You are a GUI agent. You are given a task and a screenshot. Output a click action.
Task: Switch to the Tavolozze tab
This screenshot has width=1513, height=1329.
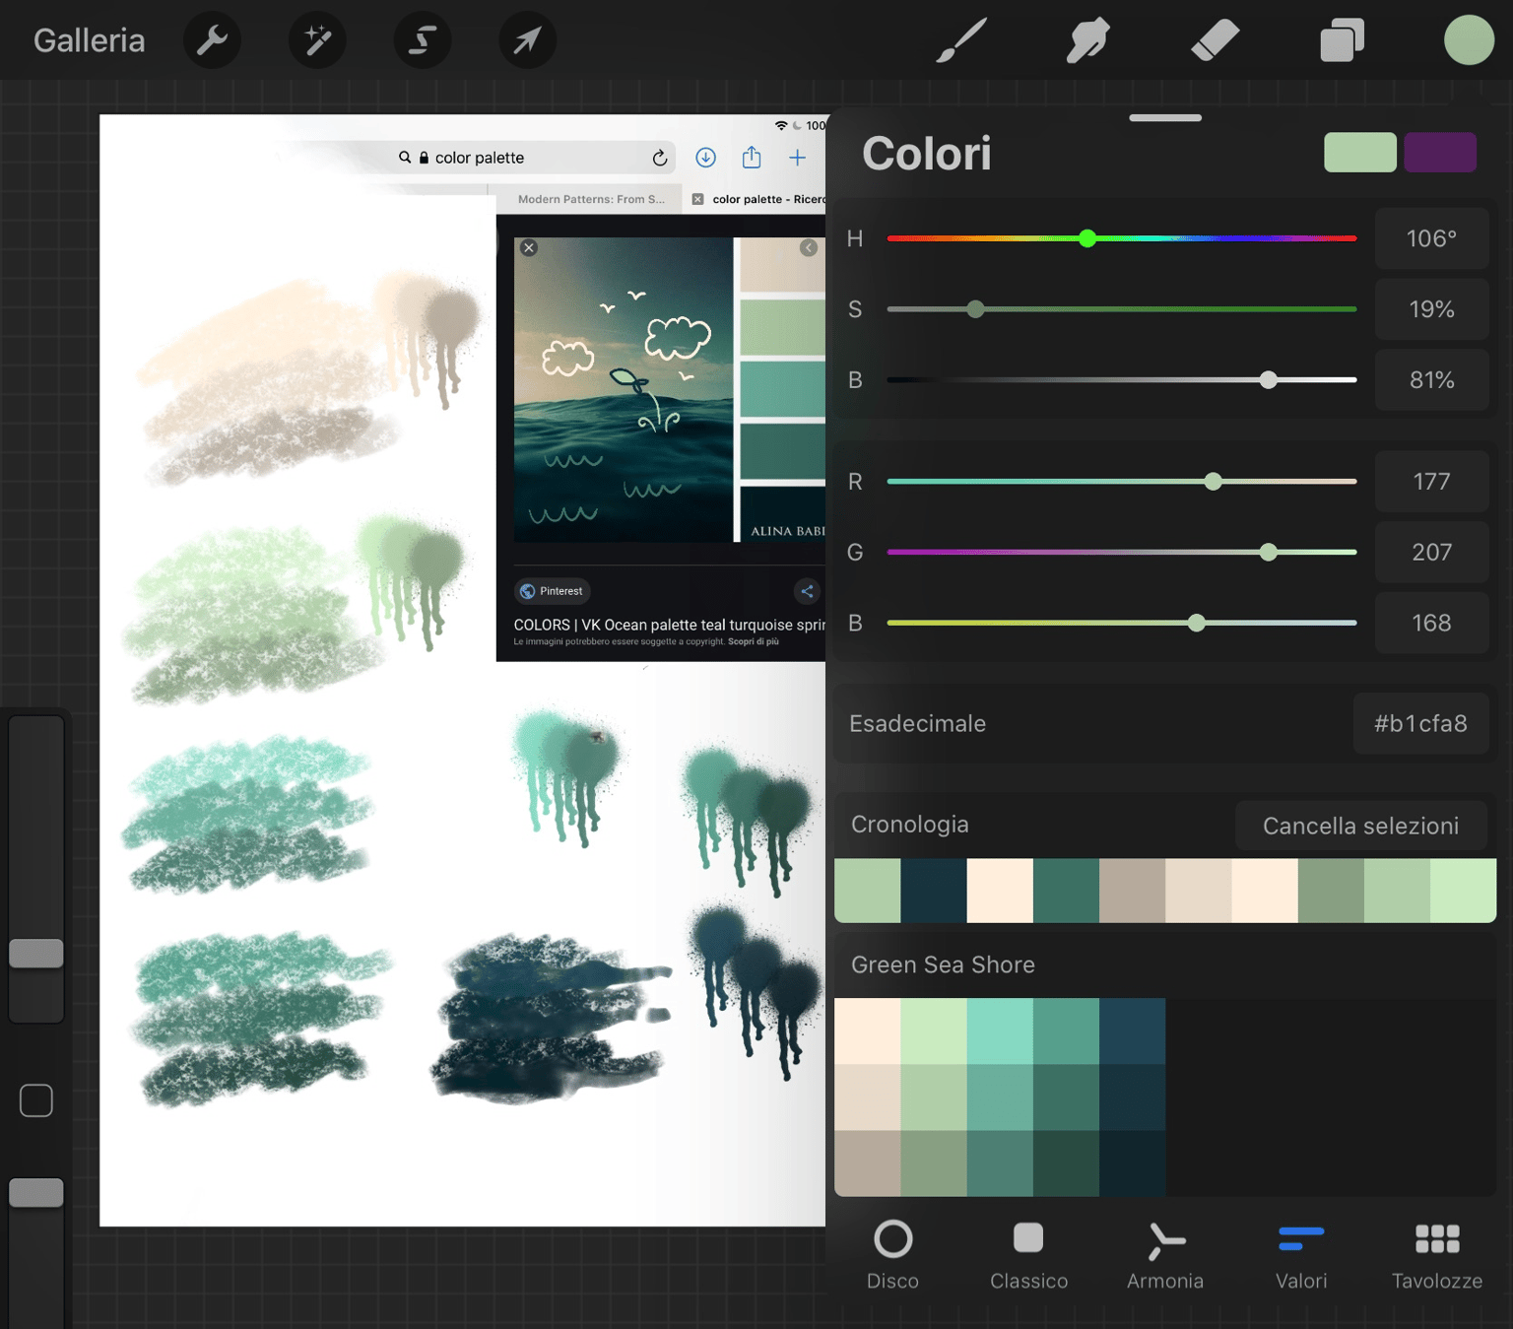pyautogui.click(x=1437, y=1256)
